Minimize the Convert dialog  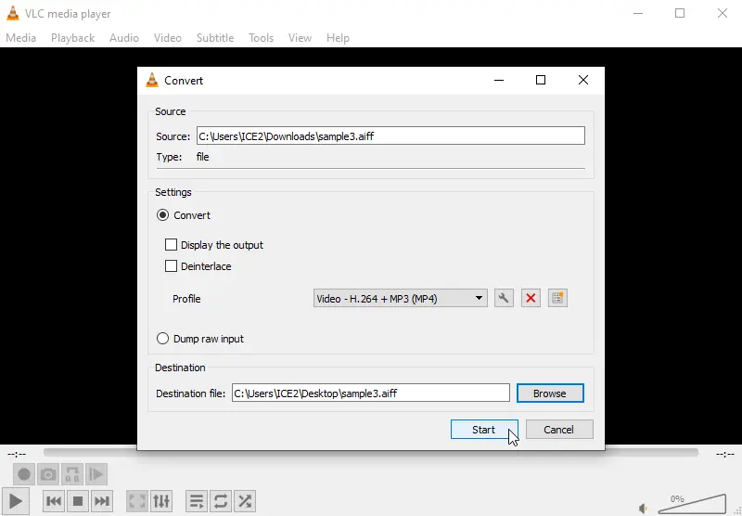(x=499, y=80)
